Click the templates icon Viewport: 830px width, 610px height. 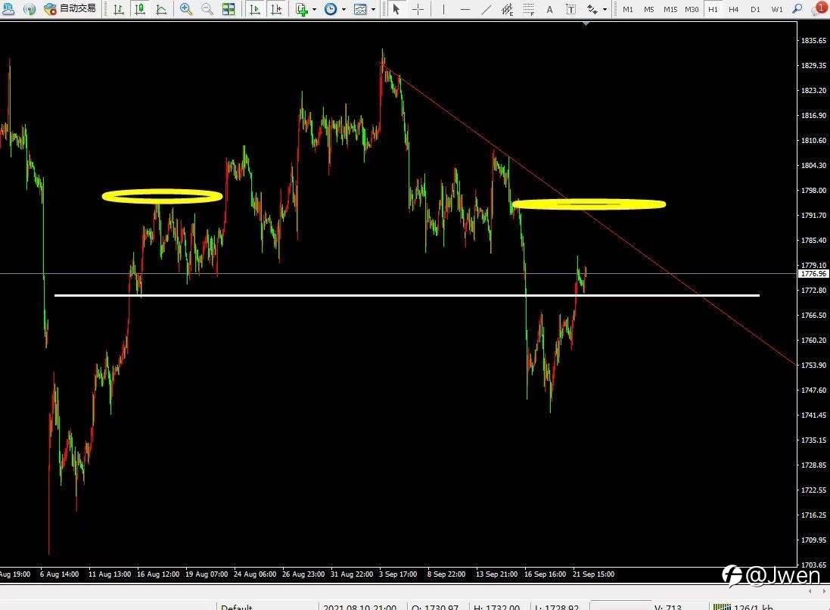click(x=360, y=9)
